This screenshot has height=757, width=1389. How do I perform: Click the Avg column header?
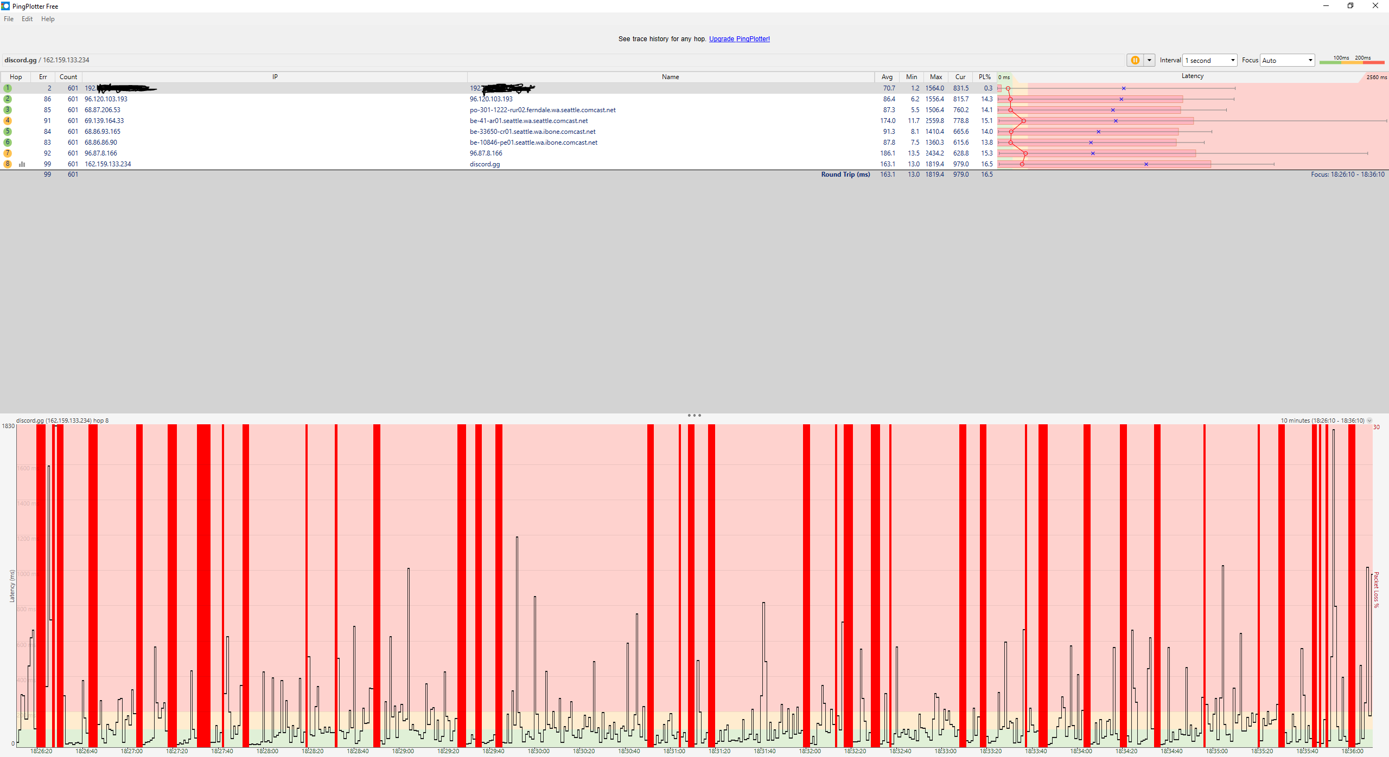pyautogui.click(x=887, y=77)
